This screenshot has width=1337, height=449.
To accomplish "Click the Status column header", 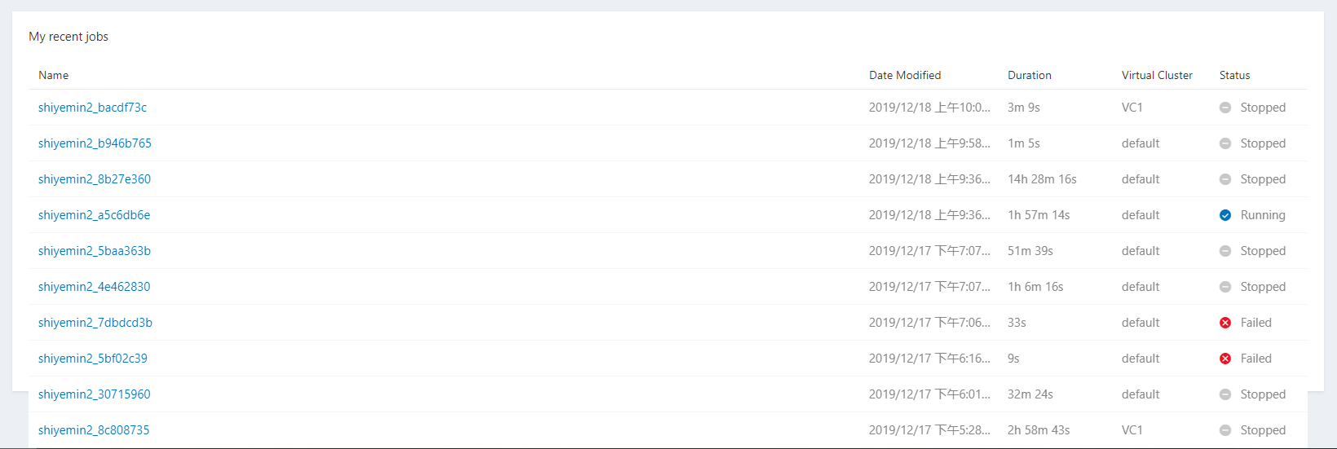I will [x=1235, y=75].
